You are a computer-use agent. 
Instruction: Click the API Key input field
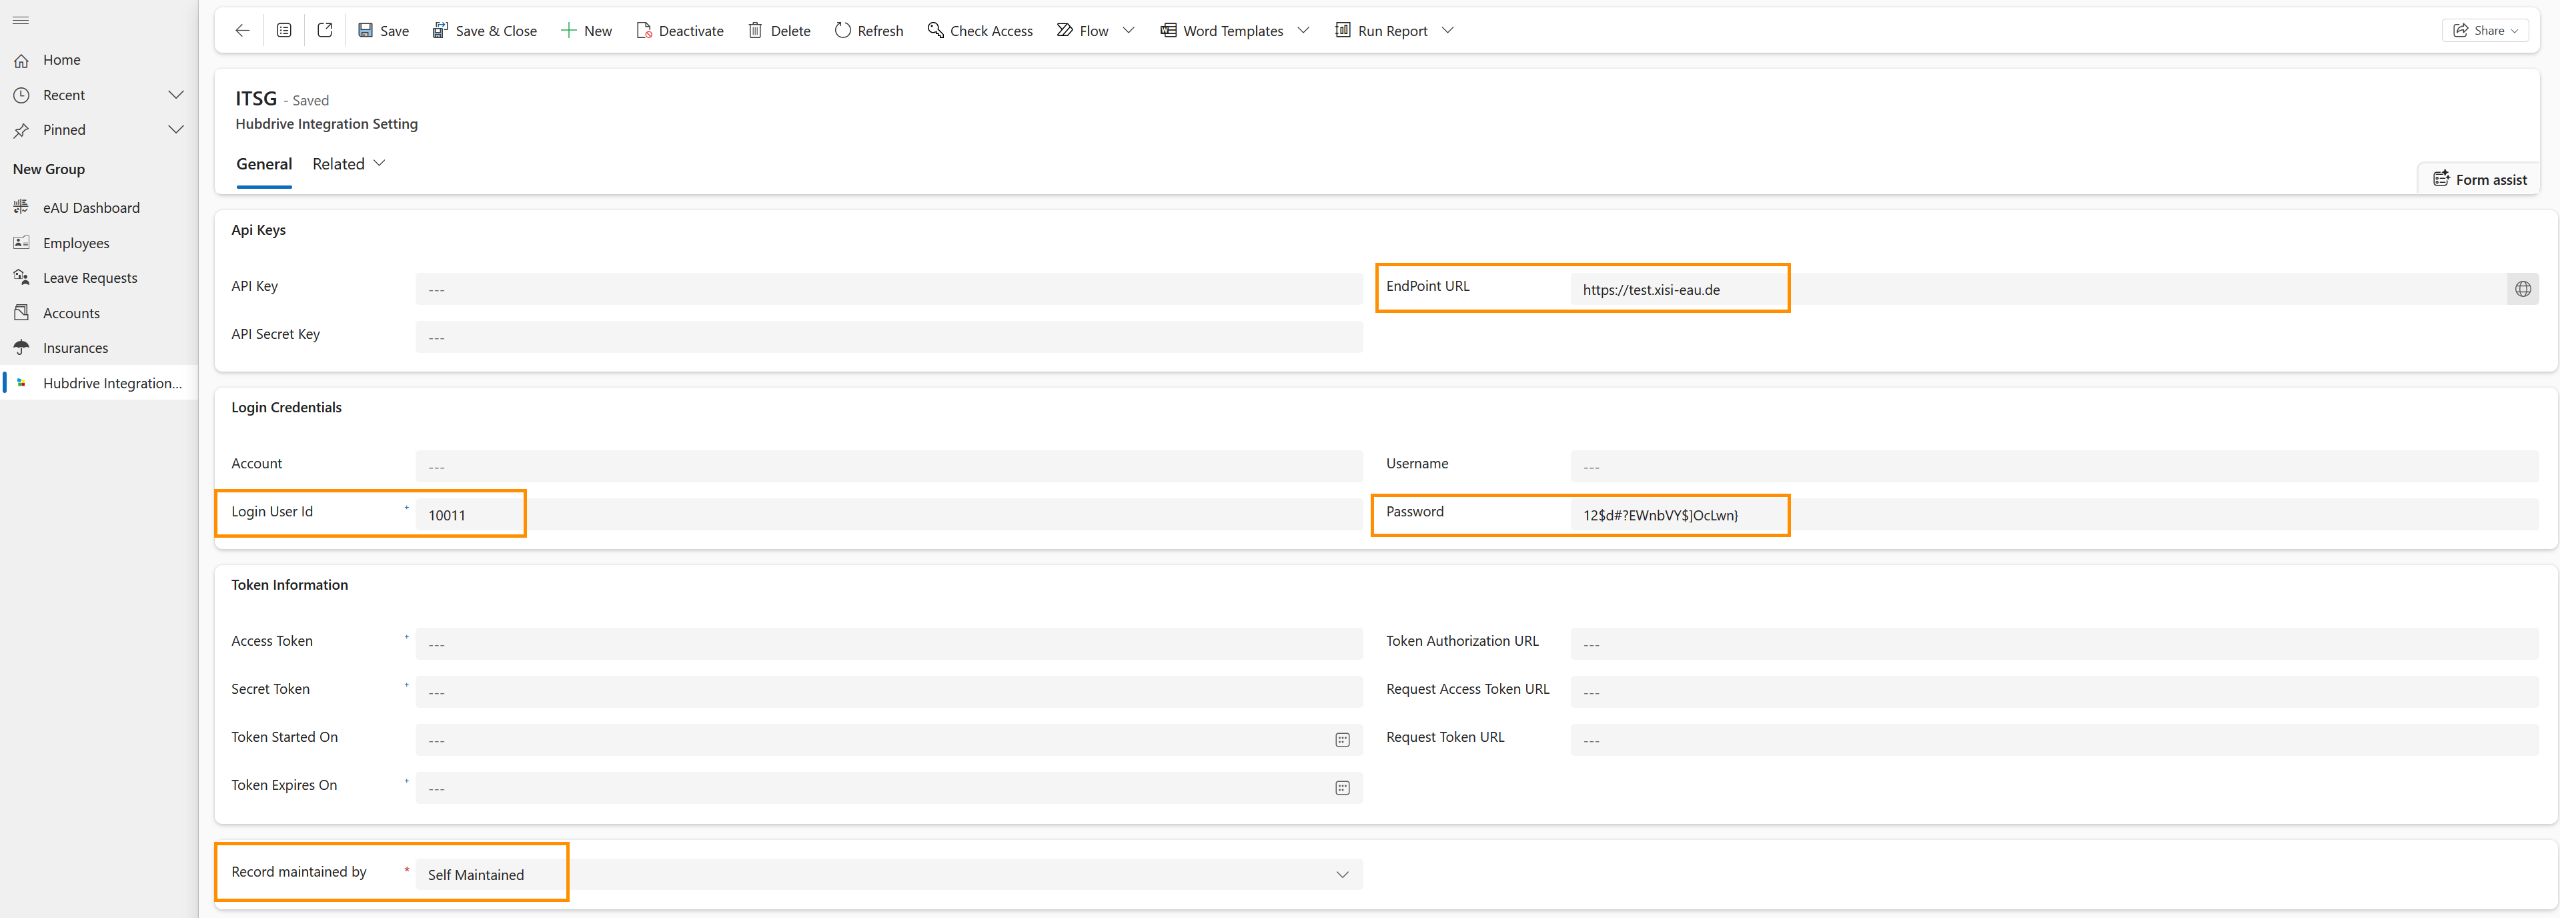(x=888, y=289)
